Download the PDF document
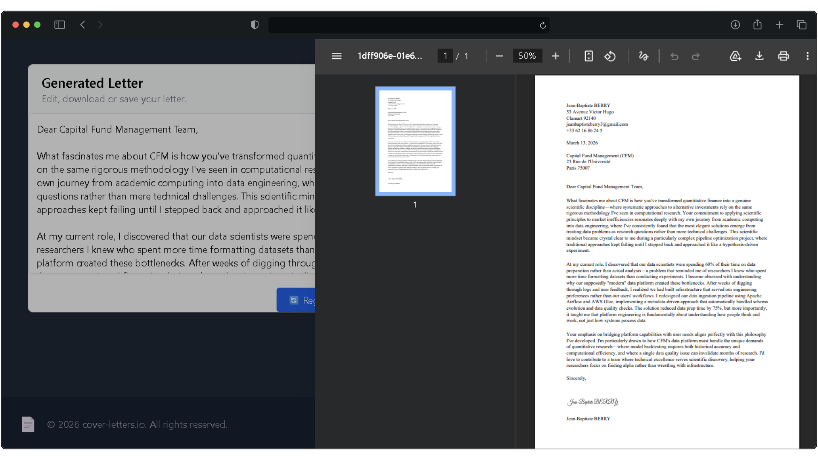818x460 pixels. pyautogui.click(x=760, y=56)
